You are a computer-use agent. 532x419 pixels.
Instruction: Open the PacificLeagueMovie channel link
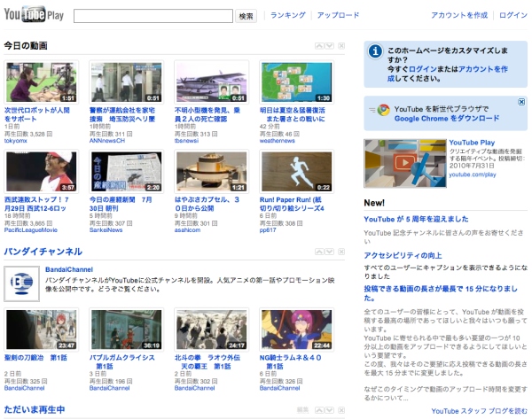pyautogui.click(x=30, y=230)
